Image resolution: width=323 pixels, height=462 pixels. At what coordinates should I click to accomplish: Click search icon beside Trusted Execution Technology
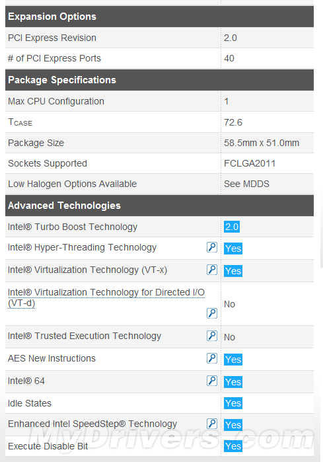(x=212, y=336)
